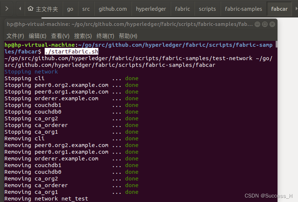Click 'Removing peer0.org1.example.com' line
The height and width of the screenshot is (202, 298).
(x=72, y=152)
